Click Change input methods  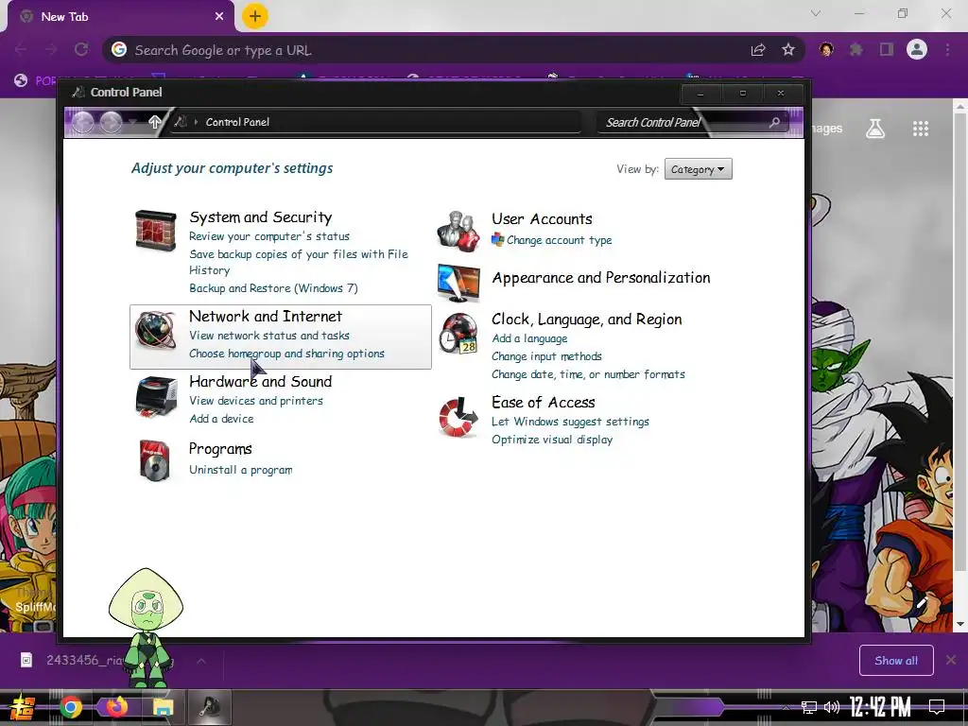(x=546, y=356)
